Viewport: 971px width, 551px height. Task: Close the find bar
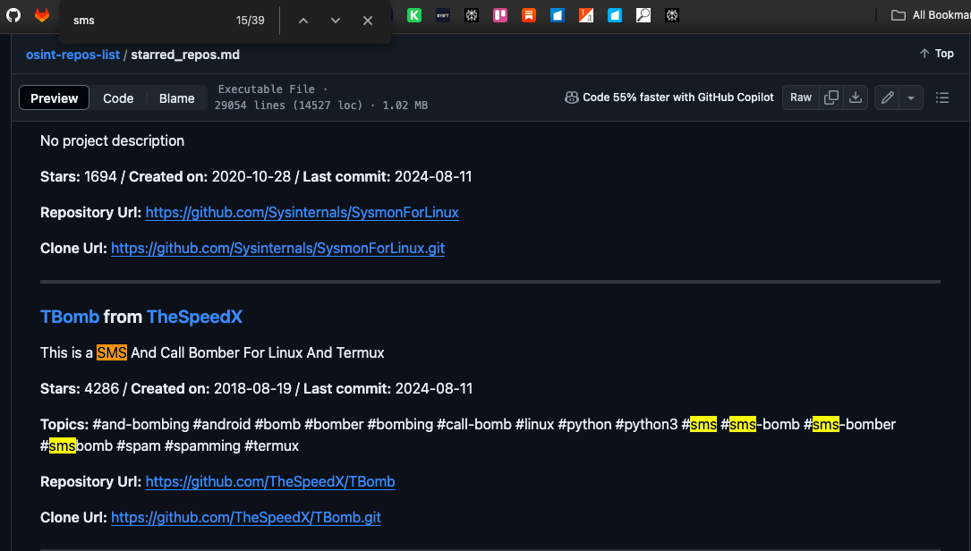368,21
